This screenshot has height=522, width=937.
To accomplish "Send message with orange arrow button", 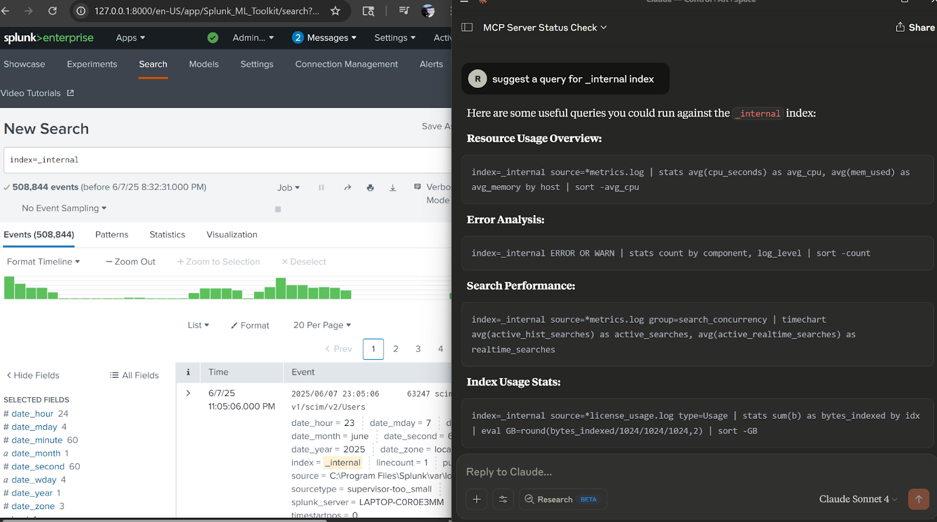I will (918, 499).
